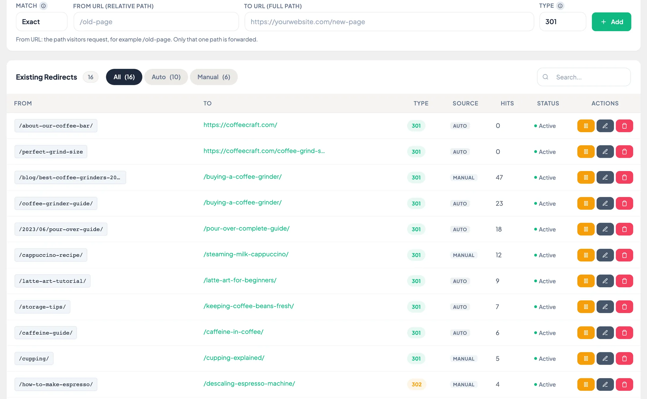This screenshot has height=399, width=647.
Task: Pause the /storage-tips/ redirect
Action: [586, 307]
